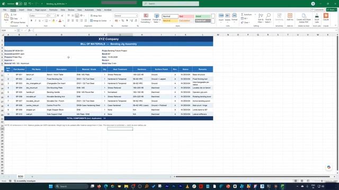The height and width of the screenshot is (190, 339).
Task: Apply Underline formatting
Action: click(x=40, y=21)
